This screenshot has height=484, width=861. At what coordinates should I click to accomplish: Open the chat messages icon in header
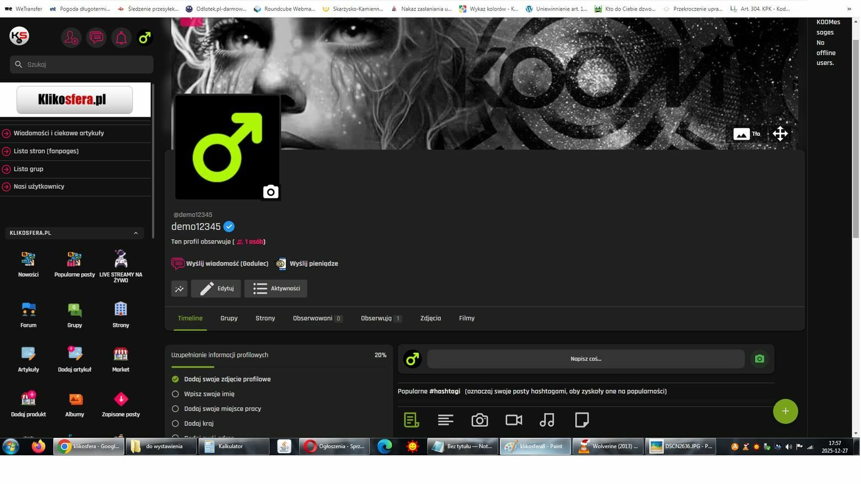pyautogui.click(x=96, y=38)
